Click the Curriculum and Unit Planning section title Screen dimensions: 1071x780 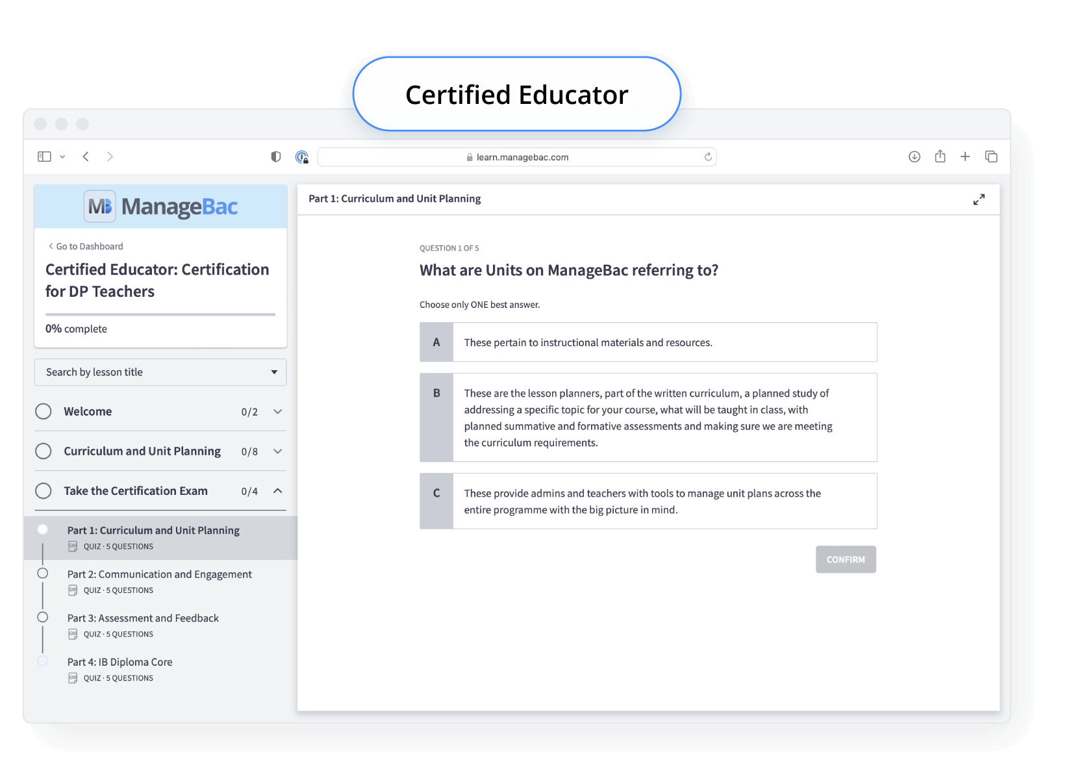click(142, 451)
